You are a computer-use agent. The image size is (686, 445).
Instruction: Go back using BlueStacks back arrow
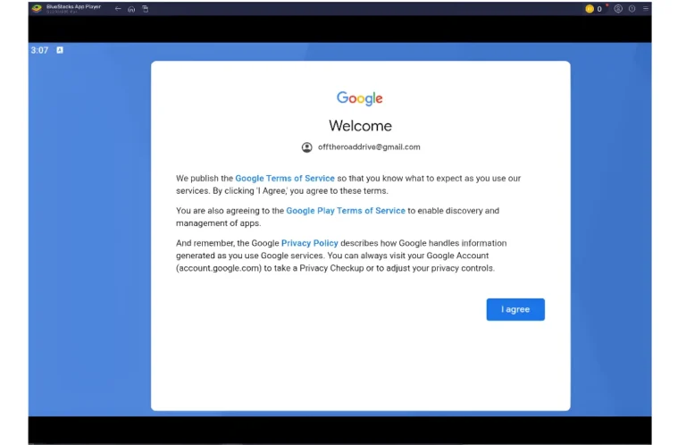(x=118, y=8)
